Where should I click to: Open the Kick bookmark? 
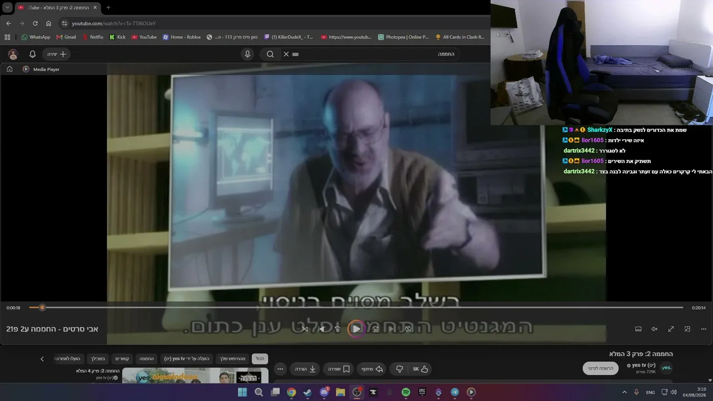(118, 37)
